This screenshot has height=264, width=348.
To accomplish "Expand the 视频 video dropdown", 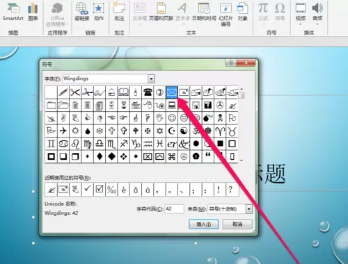I will (x=301, y=24).
